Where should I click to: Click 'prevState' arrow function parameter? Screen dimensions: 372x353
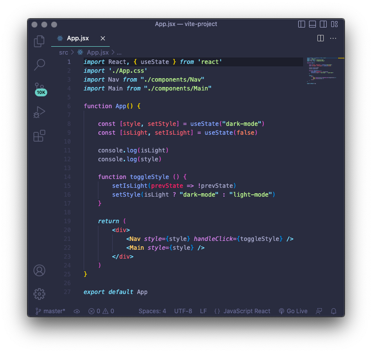pyautogui.click(x=167, y=186)
